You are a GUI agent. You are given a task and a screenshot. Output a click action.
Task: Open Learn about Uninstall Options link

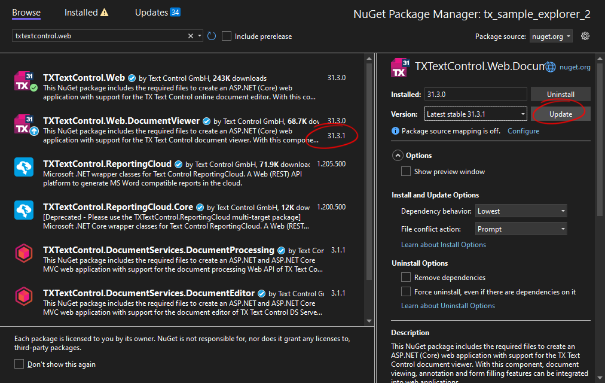448,306
